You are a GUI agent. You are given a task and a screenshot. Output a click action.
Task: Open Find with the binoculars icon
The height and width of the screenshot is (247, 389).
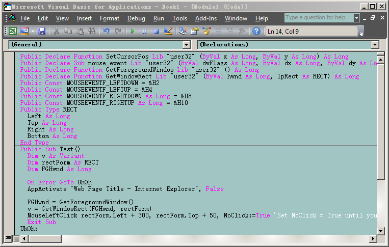pyautogui.click(x=92, y=31)
